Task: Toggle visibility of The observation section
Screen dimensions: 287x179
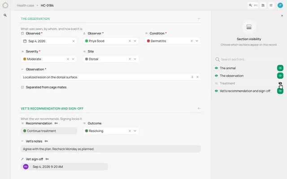Action: [x=280, y=76]
